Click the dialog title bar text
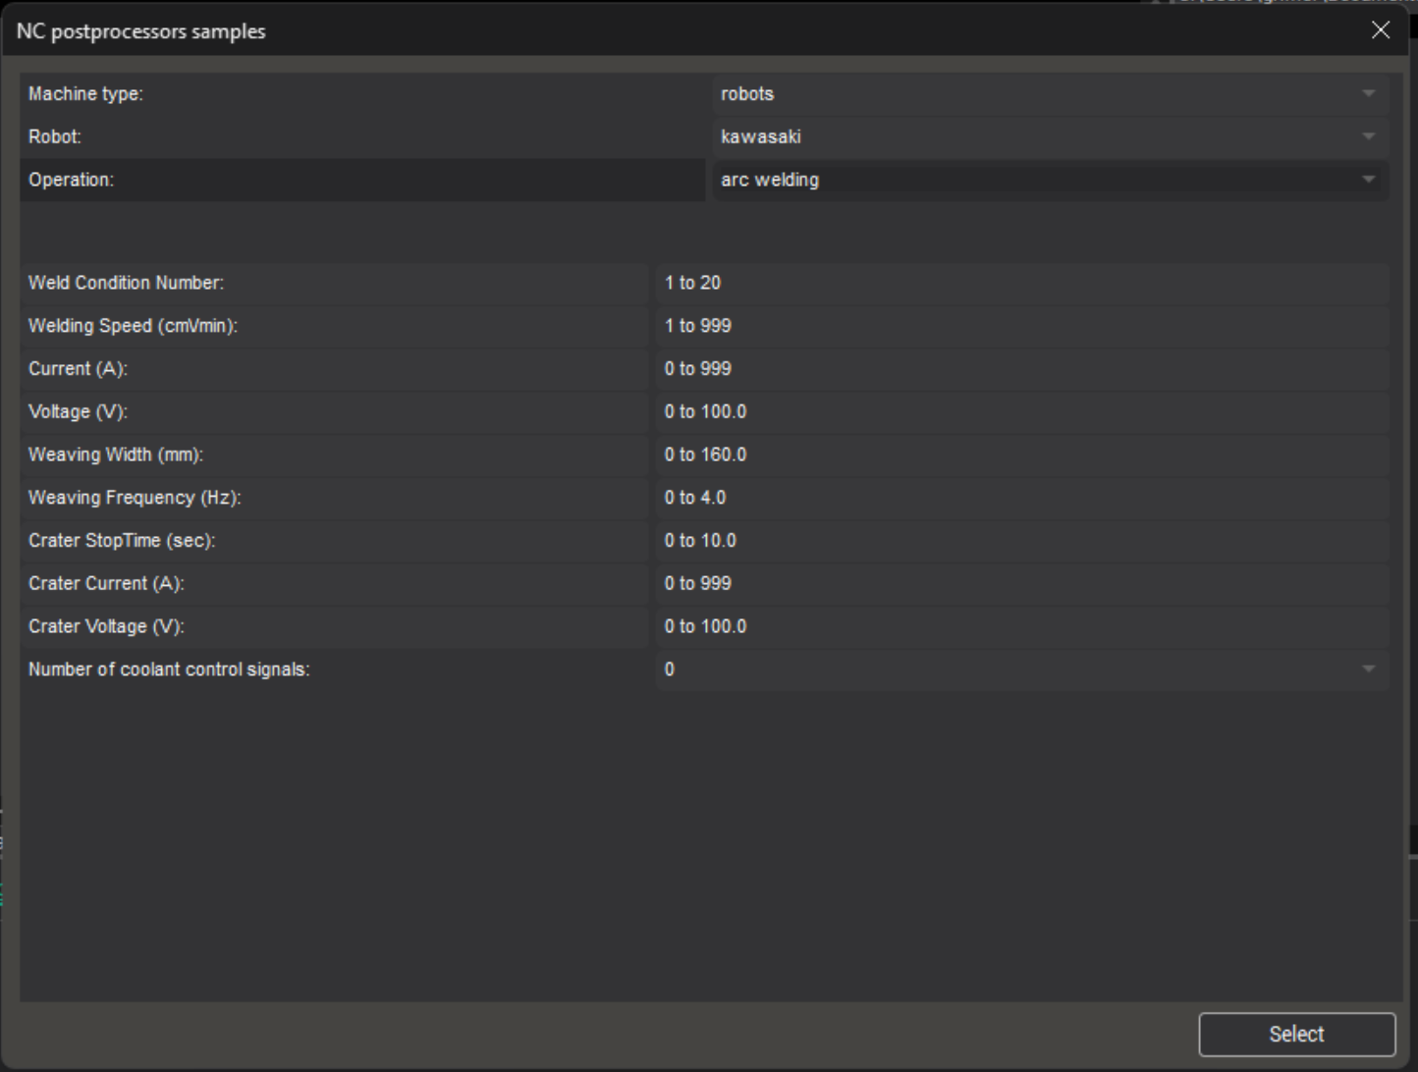The height and width of the screenshot is (1072, 1418). pyautogui.click(x=140, y=31)
